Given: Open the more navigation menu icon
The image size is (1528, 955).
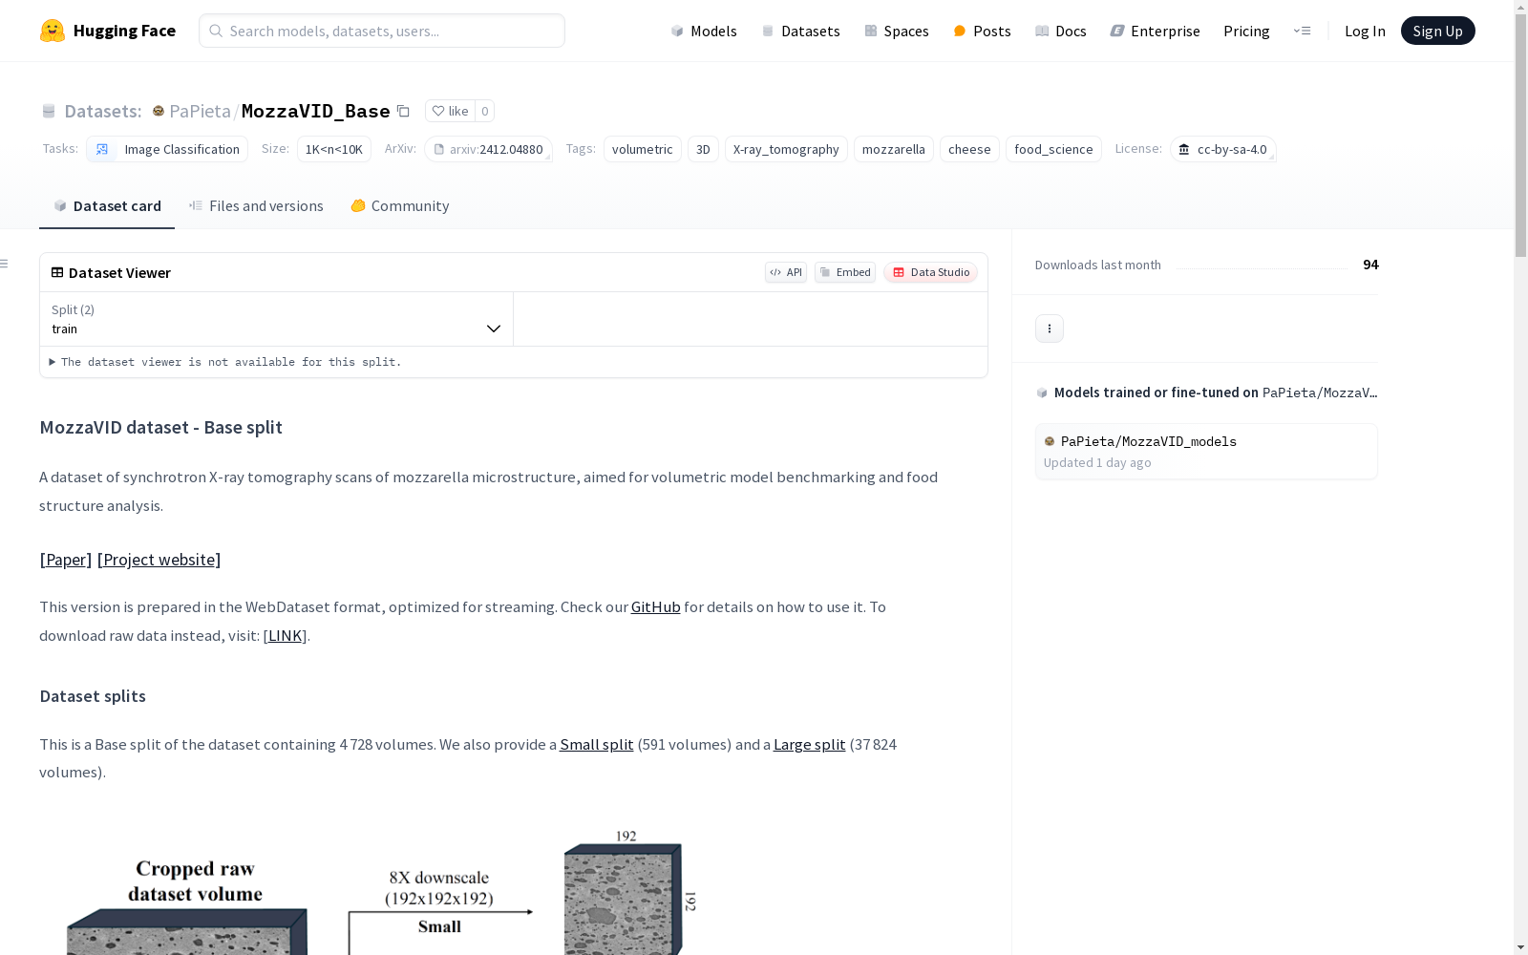Looking at the screenshot, I should [1302, 31].
